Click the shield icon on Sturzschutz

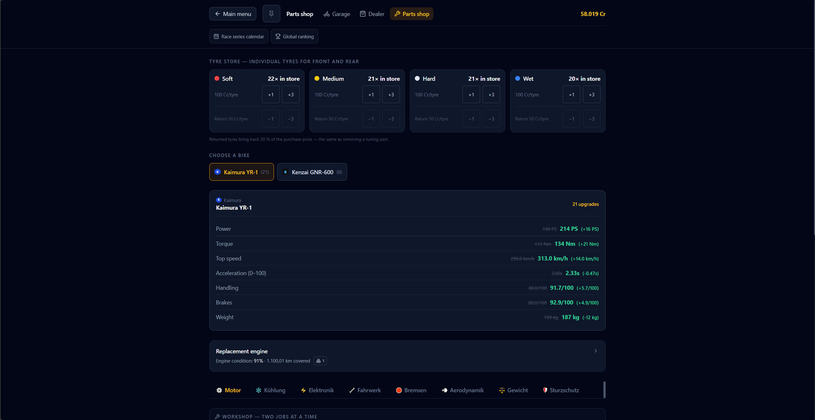(545, 390)
